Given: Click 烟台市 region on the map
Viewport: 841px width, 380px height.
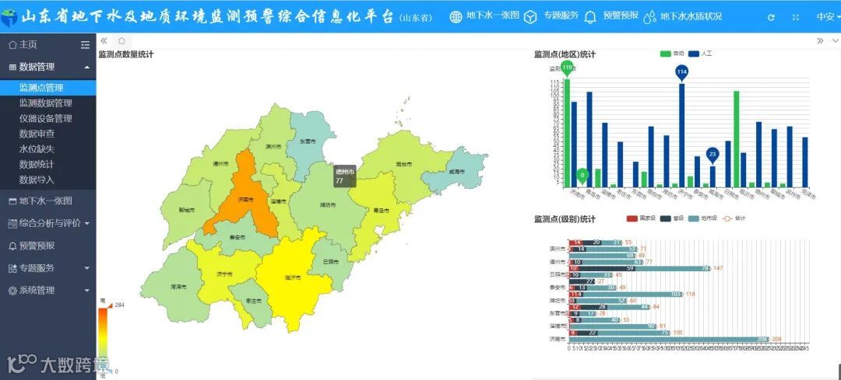Looking at the screenshot, I should click(x=405, y=163).
